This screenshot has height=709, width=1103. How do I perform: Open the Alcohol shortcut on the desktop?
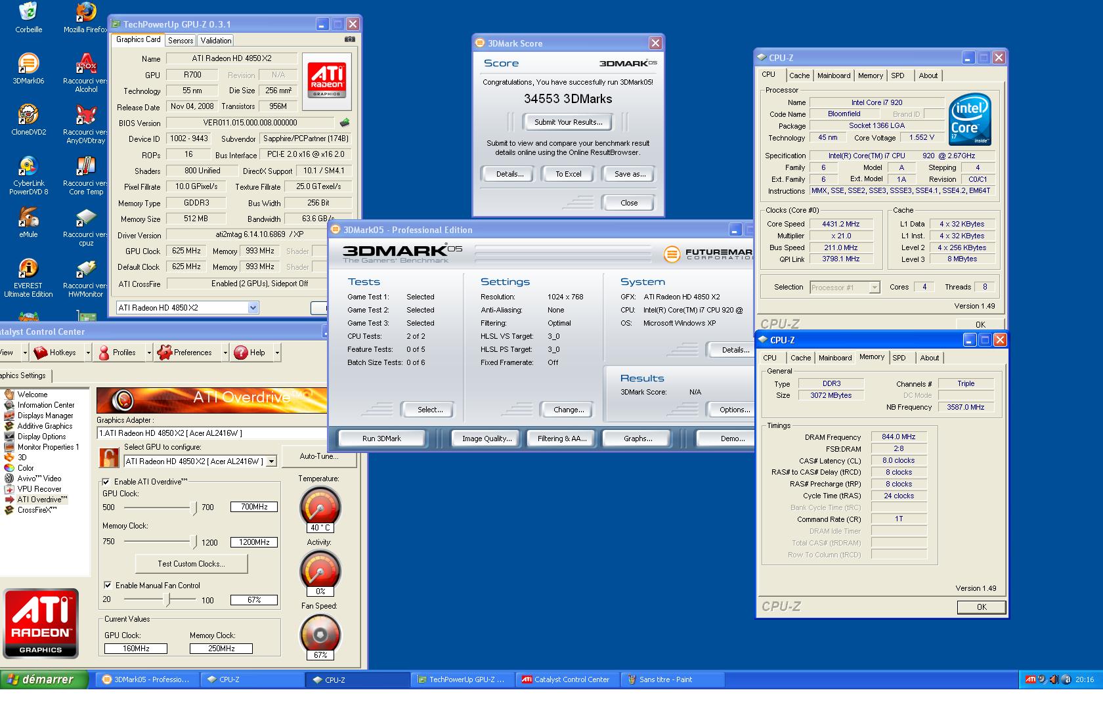pyautogui.click(x=86, y=64)
